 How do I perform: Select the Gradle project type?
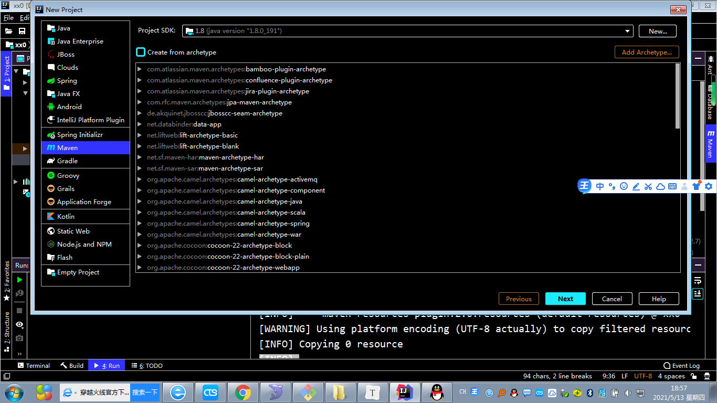(85, 161)
